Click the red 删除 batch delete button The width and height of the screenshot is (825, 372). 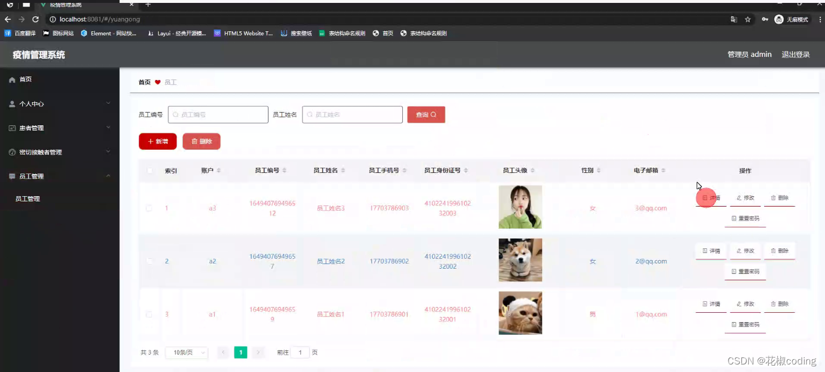201,142
